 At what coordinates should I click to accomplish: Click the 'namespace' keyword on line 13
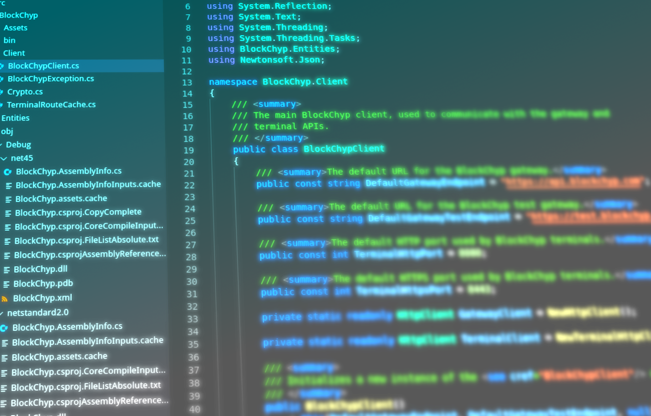tap(233, 82)
